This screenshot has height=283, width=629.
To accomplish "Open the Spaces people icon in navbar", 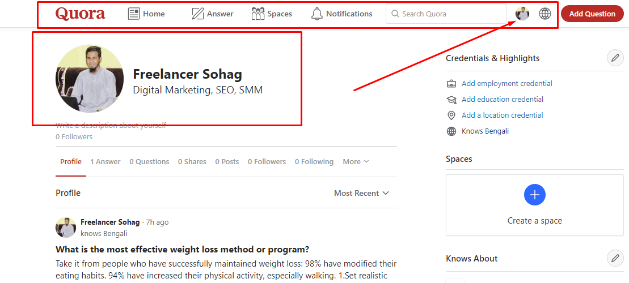I will (258, 14).
